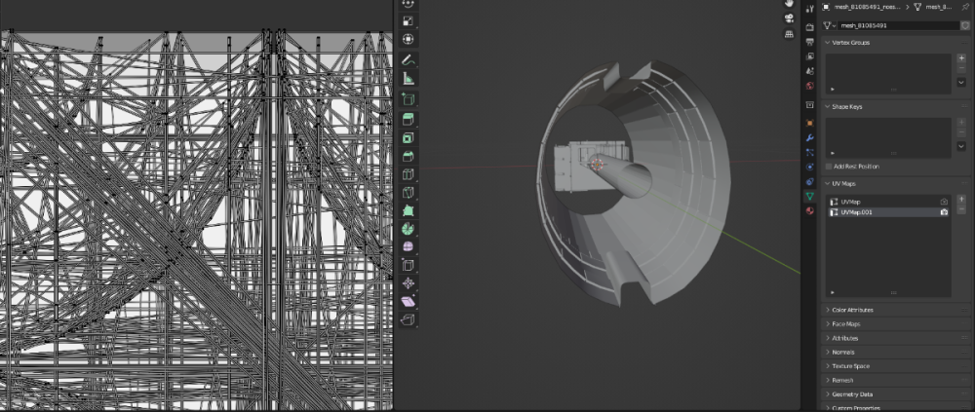Set UVMap as active render camera toggle
Image resolution: width=975 pixels, height=412 pixels.
943,202
